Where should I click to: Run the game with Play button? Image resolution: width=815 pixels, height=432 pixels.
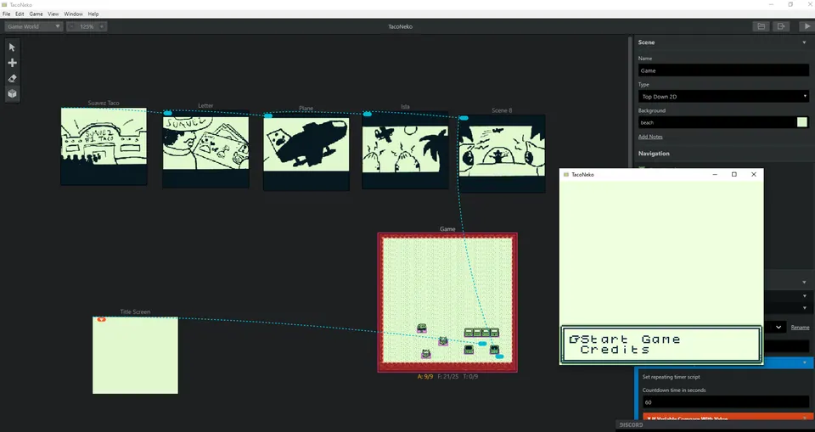pyautogui.click(x=807, y=26)
